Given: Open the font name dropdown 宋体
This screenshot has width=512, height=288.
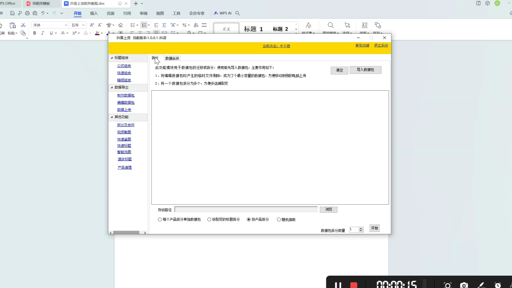Looking at the screenshot, I should [x=66, y=25].
